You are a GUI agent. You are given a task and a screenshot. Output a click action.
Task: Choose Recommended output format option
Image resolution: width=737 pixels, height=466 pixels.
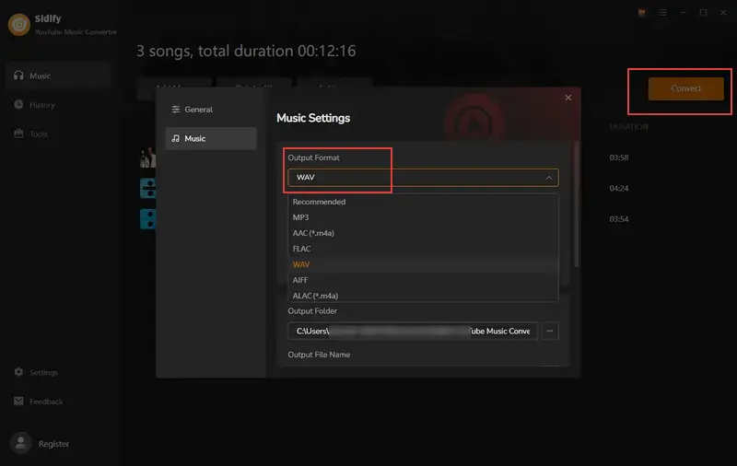[x=423, y=202]
